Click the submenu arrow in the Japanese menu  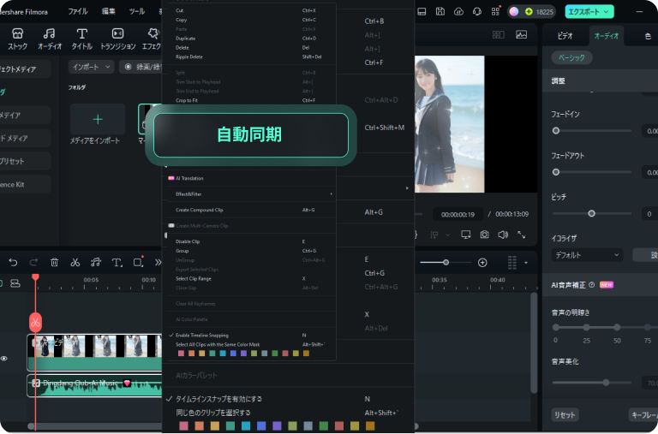407,187
